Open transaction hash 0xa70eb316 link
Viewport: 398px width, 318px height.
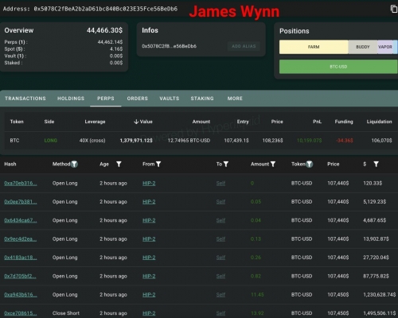pos(21,183)
